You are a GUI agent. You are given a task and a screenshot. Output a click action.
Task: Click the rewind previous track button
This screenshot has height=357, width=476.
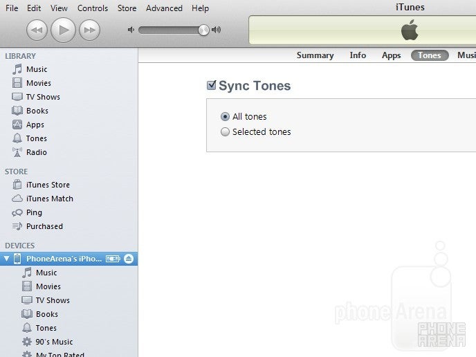(37, 30)
